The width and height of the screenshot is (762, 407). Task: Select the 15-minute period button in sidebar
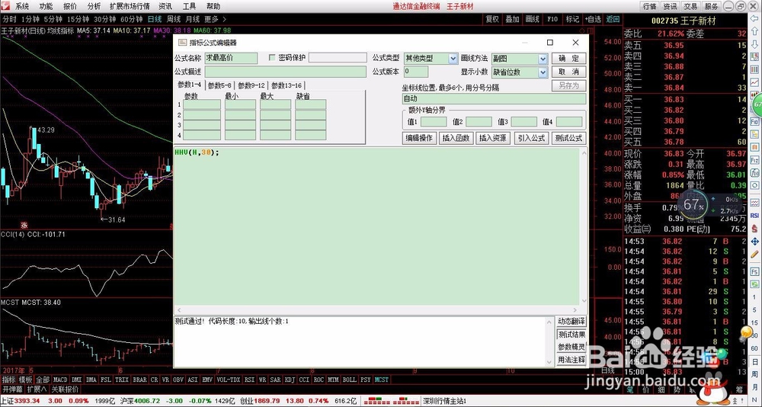coord(754,323)
